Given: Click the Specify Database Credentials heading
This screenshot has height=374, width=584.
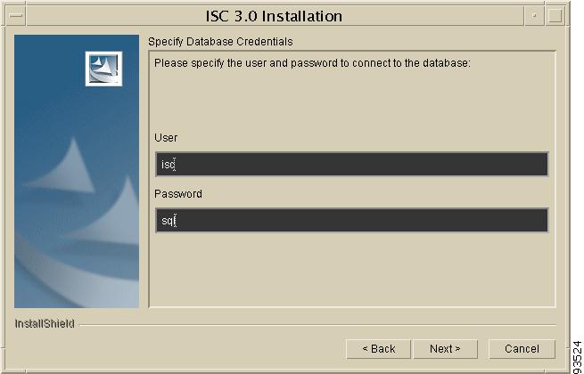Looking at the screenshot, I should coord(220,42).
